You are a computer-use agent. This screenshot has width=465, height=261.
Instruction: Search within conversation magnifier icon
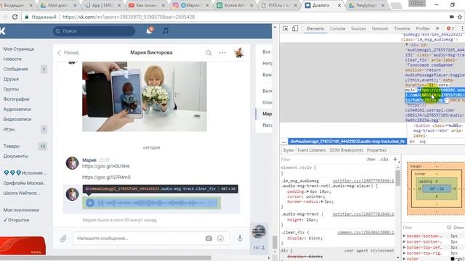click(209, 53)
